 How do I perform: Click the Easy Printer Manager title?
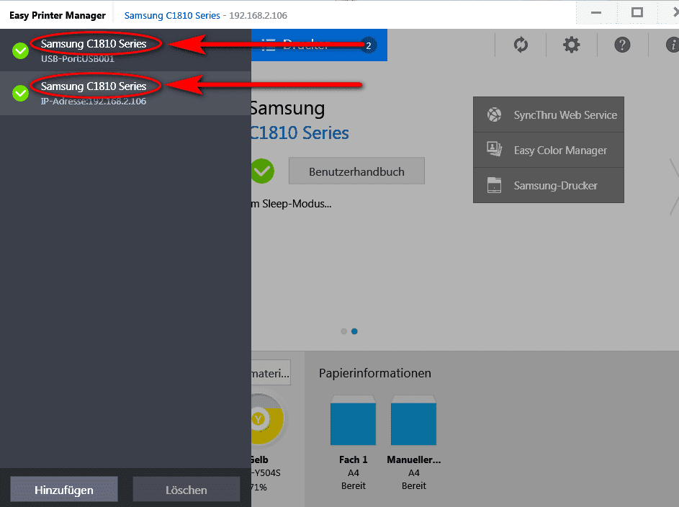pyautogui.click(x=58, y=16)
